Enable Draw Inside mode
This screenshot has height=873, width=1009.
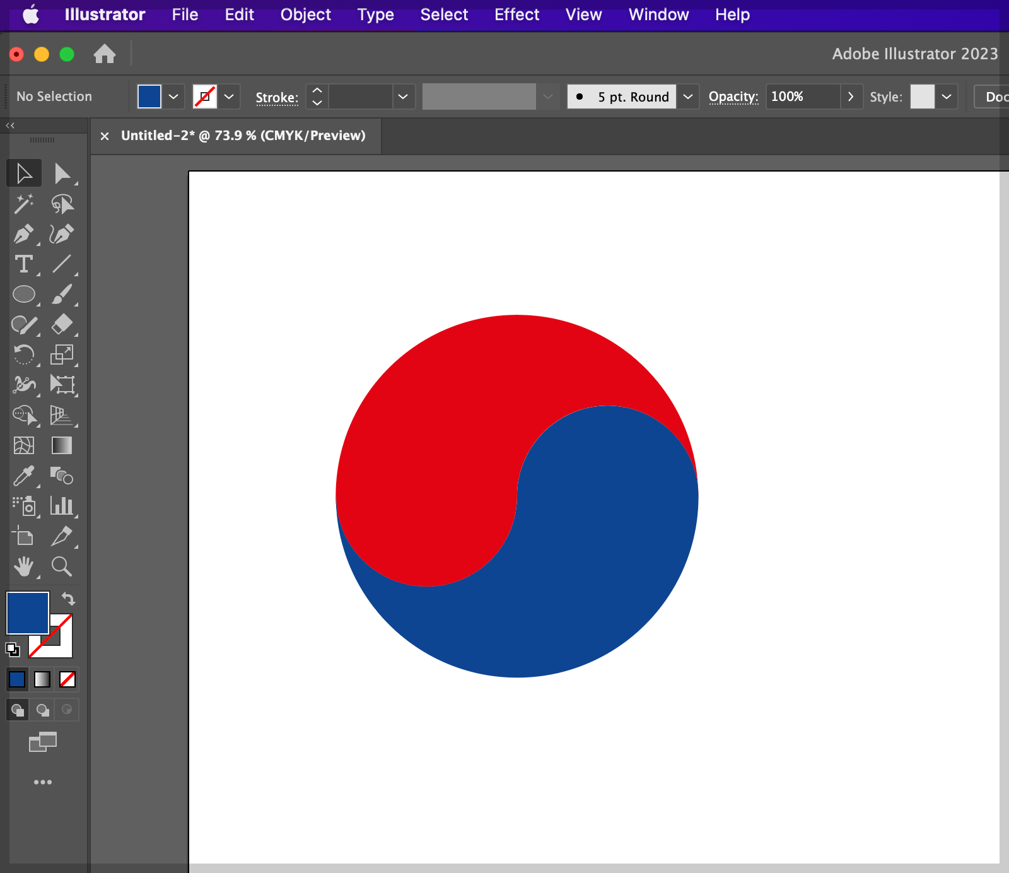click(x=67, y=710)
